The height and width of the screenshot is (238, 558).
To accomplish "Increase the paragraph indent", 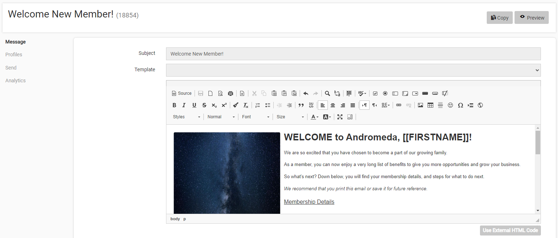I will (289, 105).
